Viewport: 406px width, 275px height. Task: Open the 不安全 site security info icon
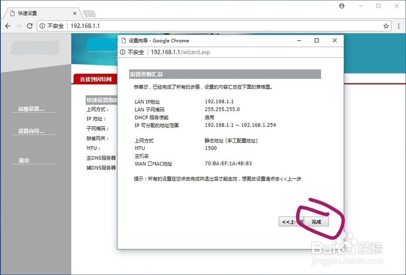(x=43, y=26)
